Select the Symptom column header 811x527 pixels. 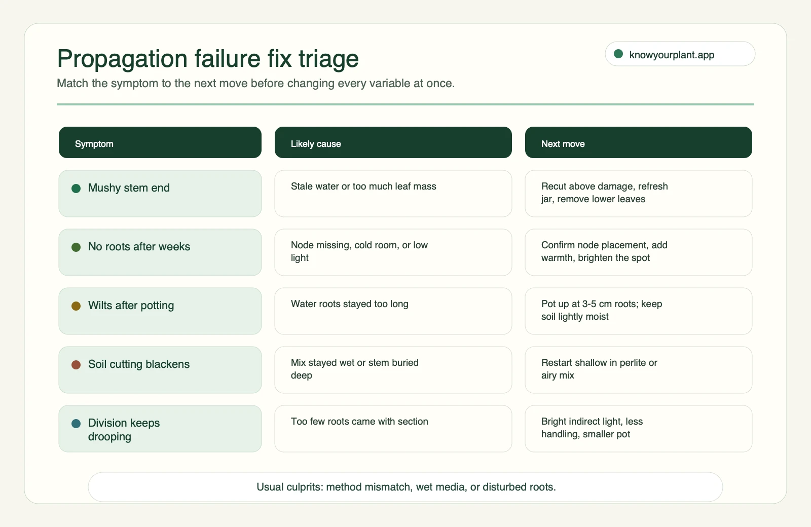pos(160,142)
